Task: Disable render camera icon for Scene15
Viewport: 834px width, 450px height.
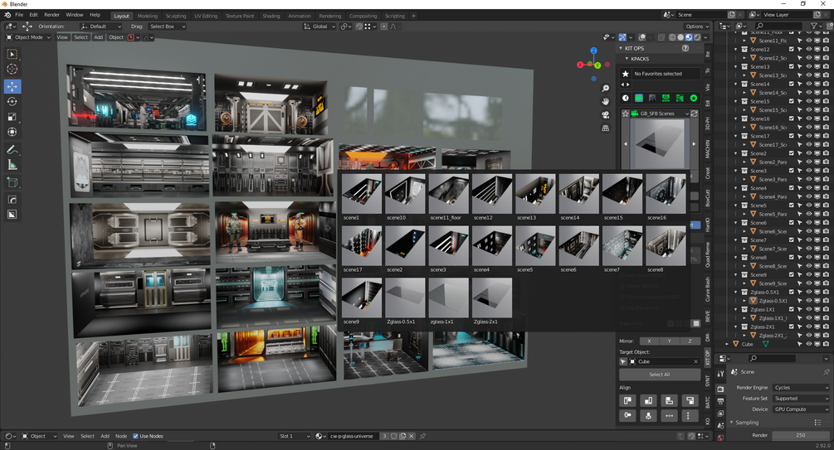Action: pos(826,101)
